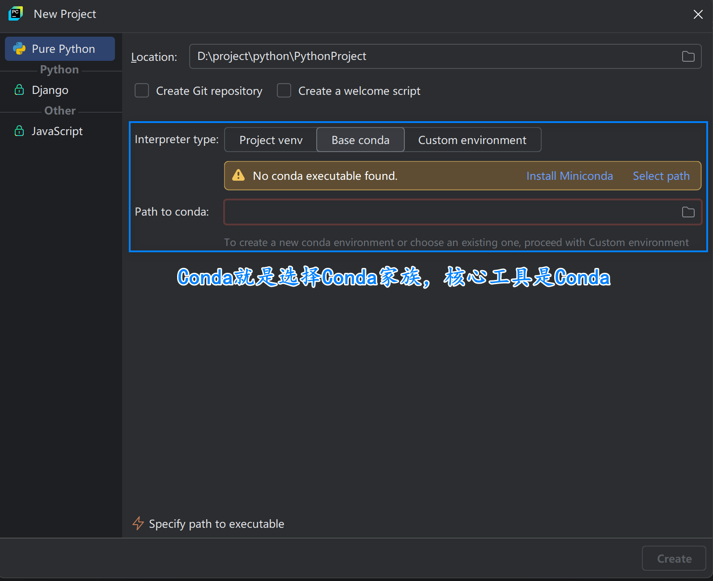Click the Custom environment hint text
Image resolution: width=713 pixels, height=581 pixels.
[x=456, y=242]
